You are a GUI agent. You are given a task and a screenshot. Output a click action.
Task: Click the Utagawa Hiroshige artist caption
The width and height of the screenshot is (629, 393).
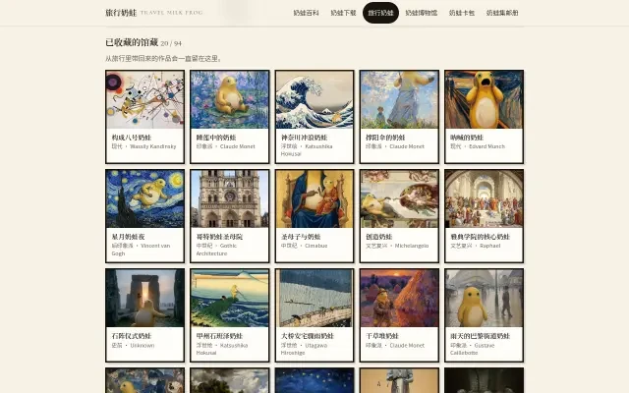point(304,349)
